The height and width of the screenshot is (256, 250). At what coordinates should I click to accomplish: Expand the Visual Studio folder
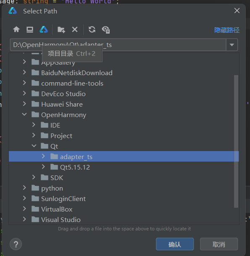[x=24, y=219]
